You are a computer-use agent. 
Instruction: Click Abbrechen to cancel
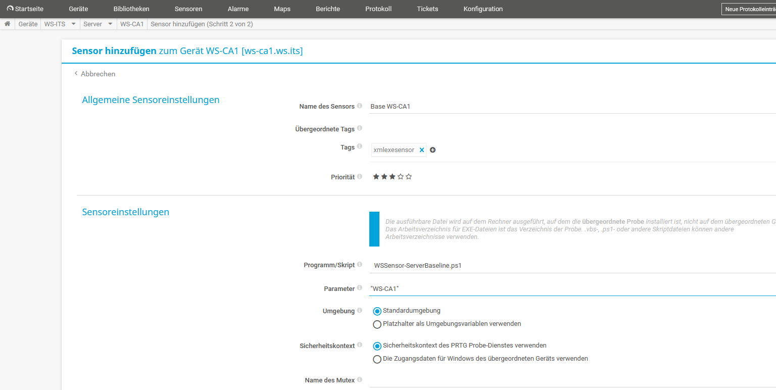point(94,74)
